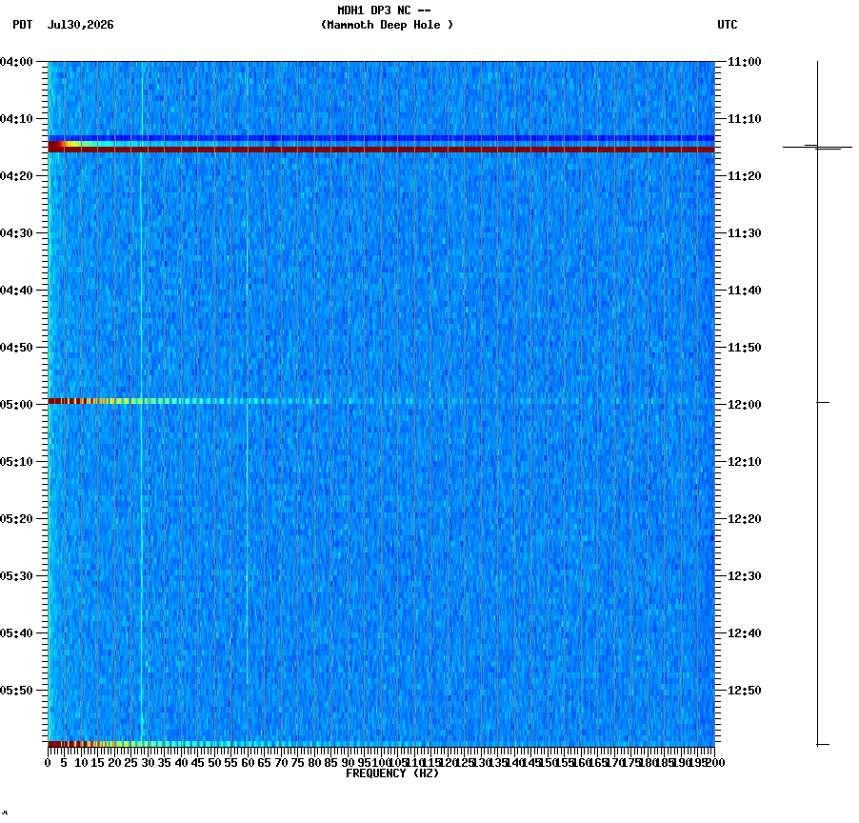Screen dimensions: 859x823
Task: Click the '04:40' PDT time label
Action: [x=16, y=291]
